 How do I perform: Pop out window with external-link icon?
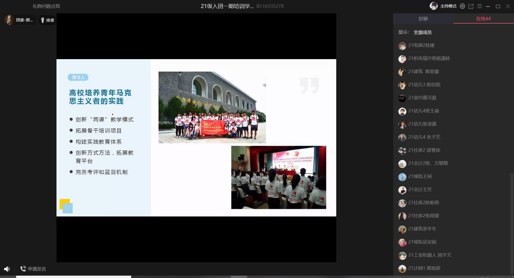(x=471, y=6)
